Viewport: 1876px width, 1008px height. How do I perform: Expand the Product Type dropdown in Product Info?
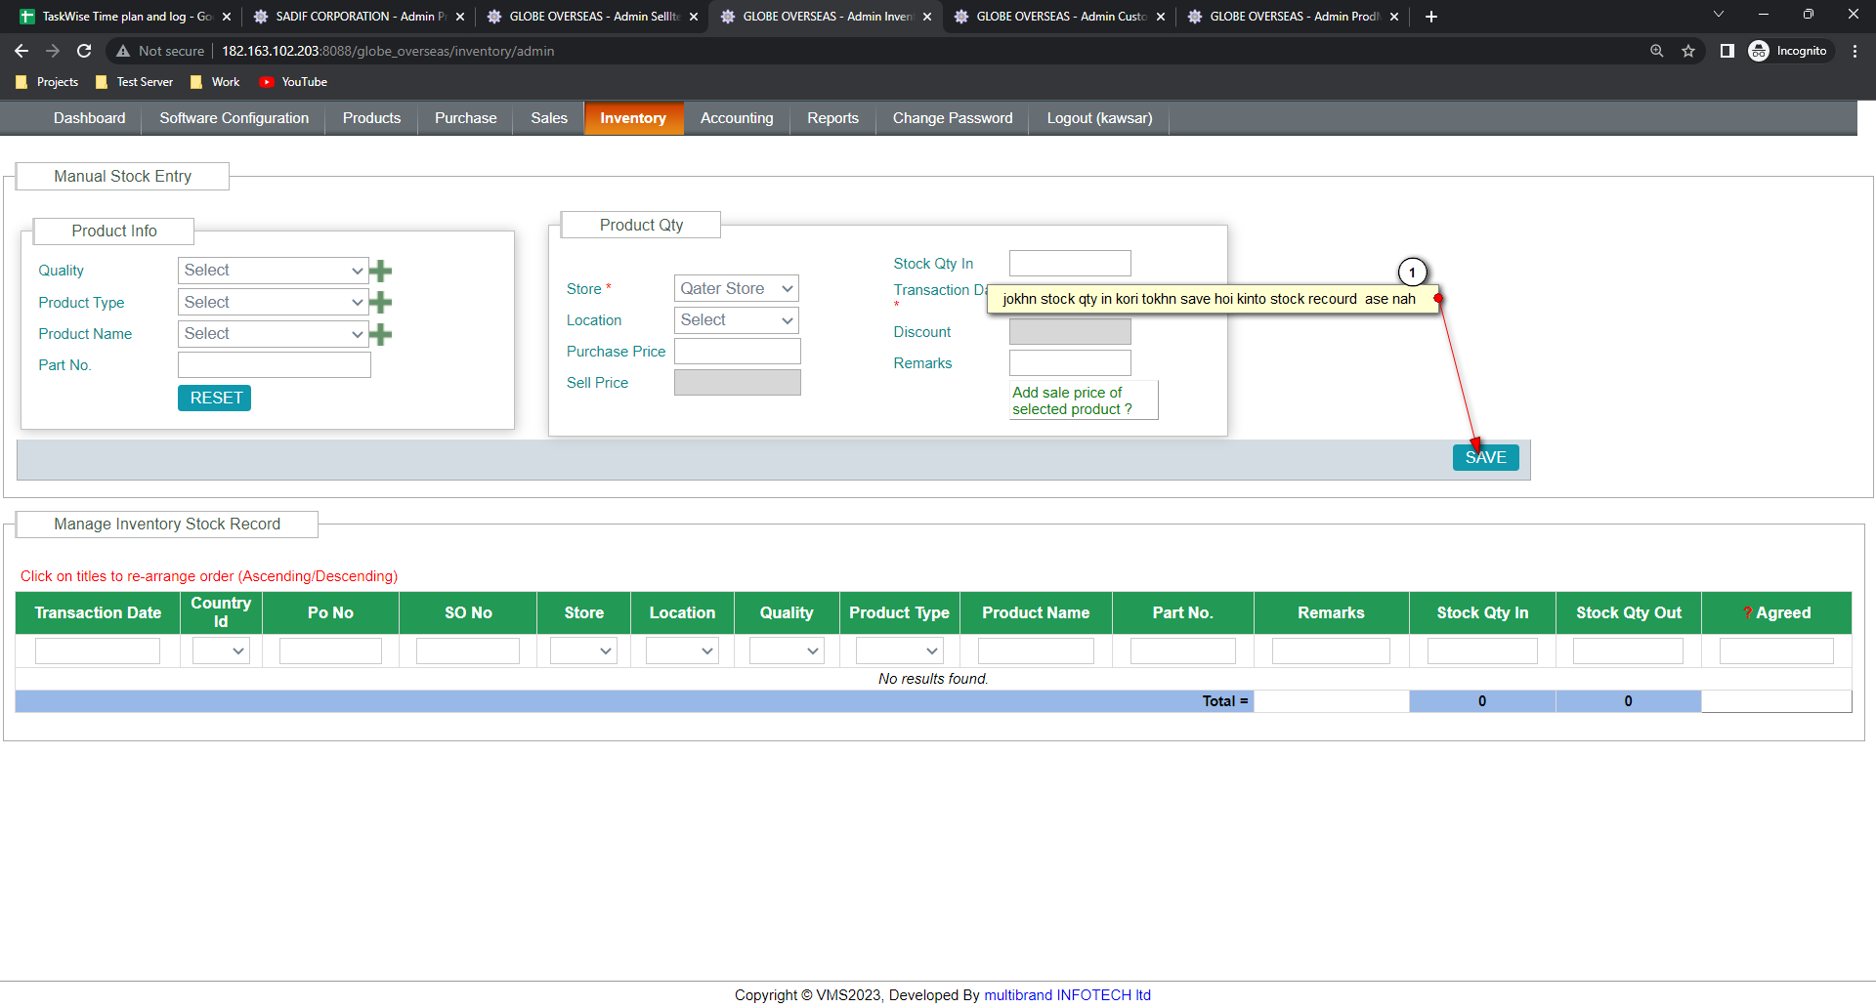coord(273,303)
